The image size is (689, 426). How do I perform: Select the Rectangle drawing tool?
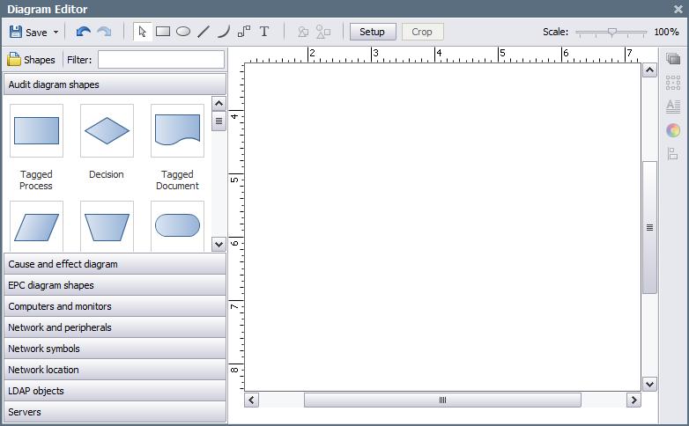coord(163,32)
